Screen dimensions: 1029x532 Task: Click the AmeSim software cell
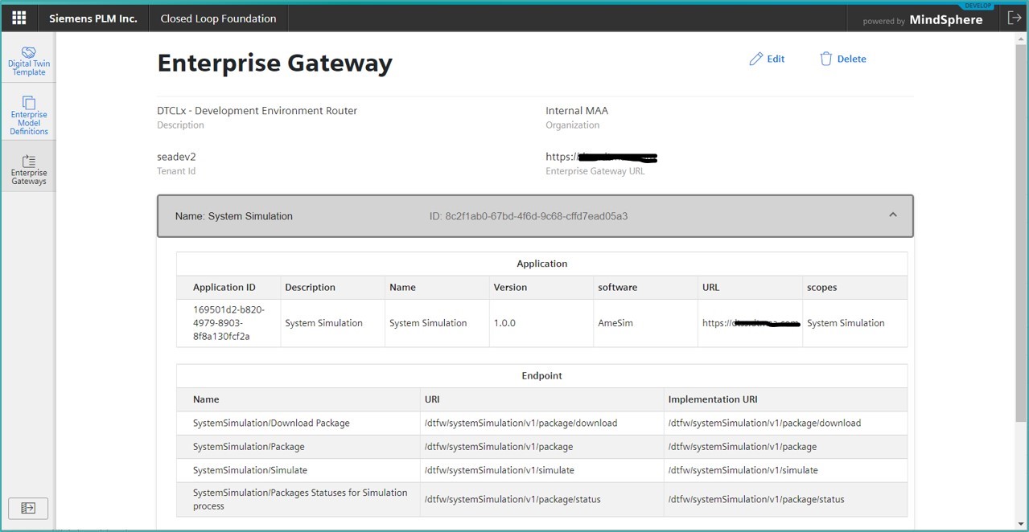[x=615, y=323]
